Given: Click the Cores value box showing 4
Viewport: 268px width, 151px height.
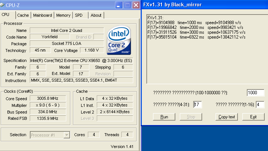Looking at the screenshot, I should [94, 135].
